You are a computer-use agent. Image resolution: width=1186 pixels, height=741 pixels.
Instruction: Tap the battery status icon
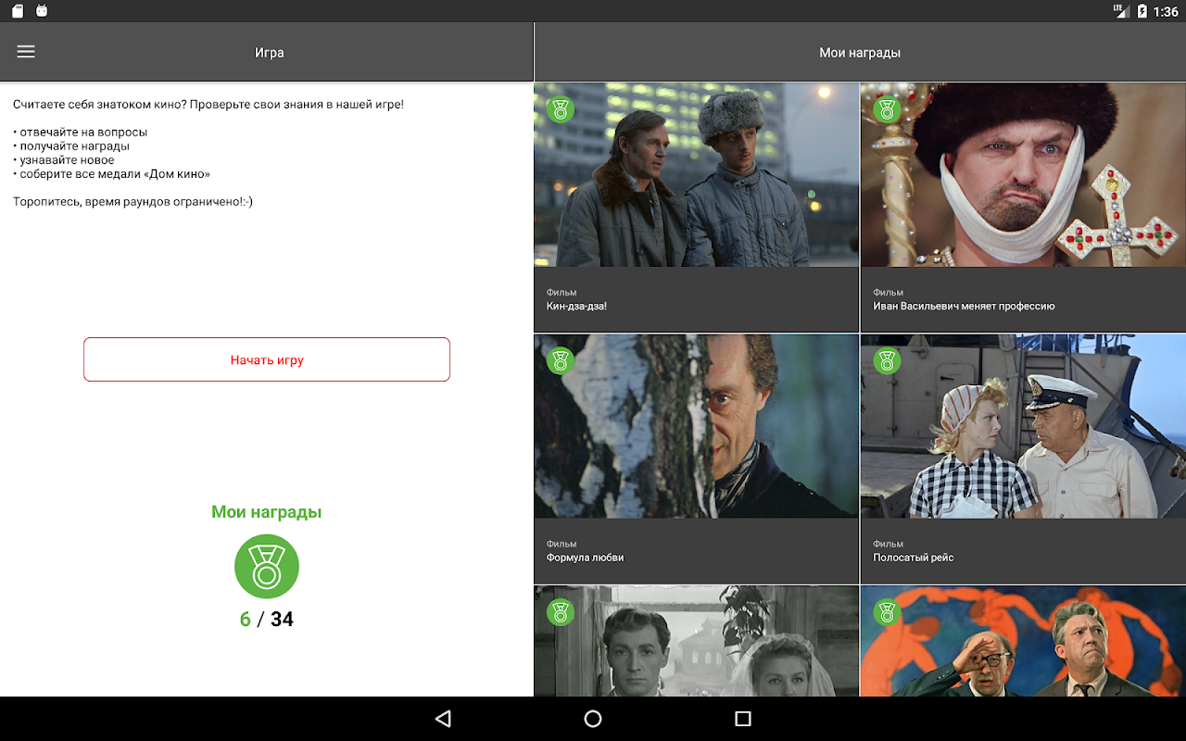(1142, 11)
